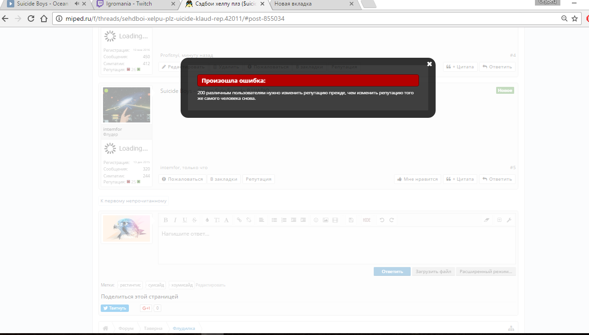Insert image into the reply
This screenshot has height=335, width=589.
[x=326, y=220]
